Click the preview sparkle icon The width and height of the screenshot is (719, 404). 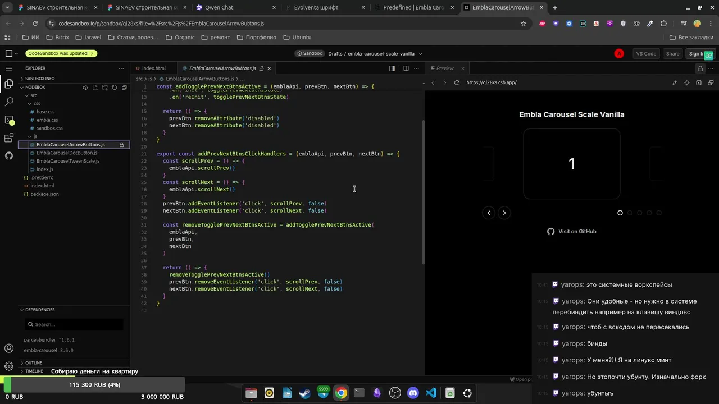(674, 82)
